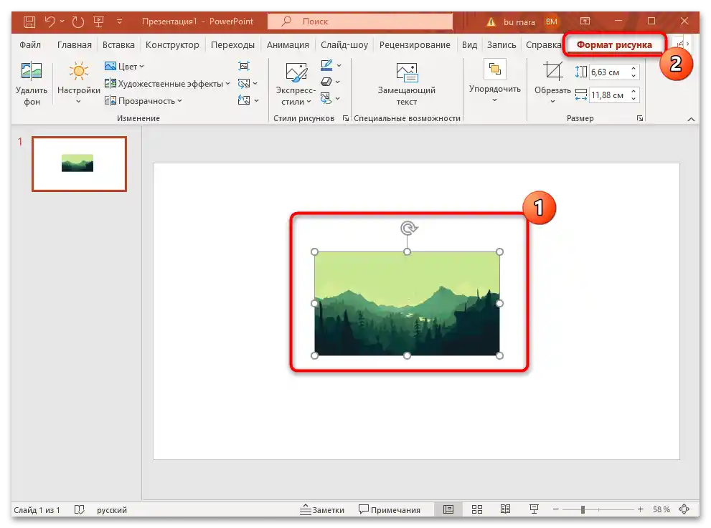Click the Замещающий текст alt text icon
The image size is (711, 528).
(x=406, y=72)
